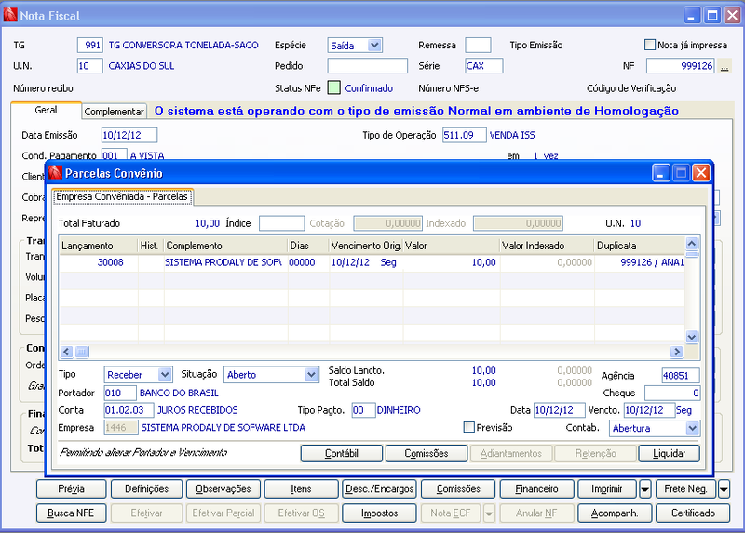Open the arrow menu beside Frete Neg.
The image size is (745, 533).
pos(724,488)
